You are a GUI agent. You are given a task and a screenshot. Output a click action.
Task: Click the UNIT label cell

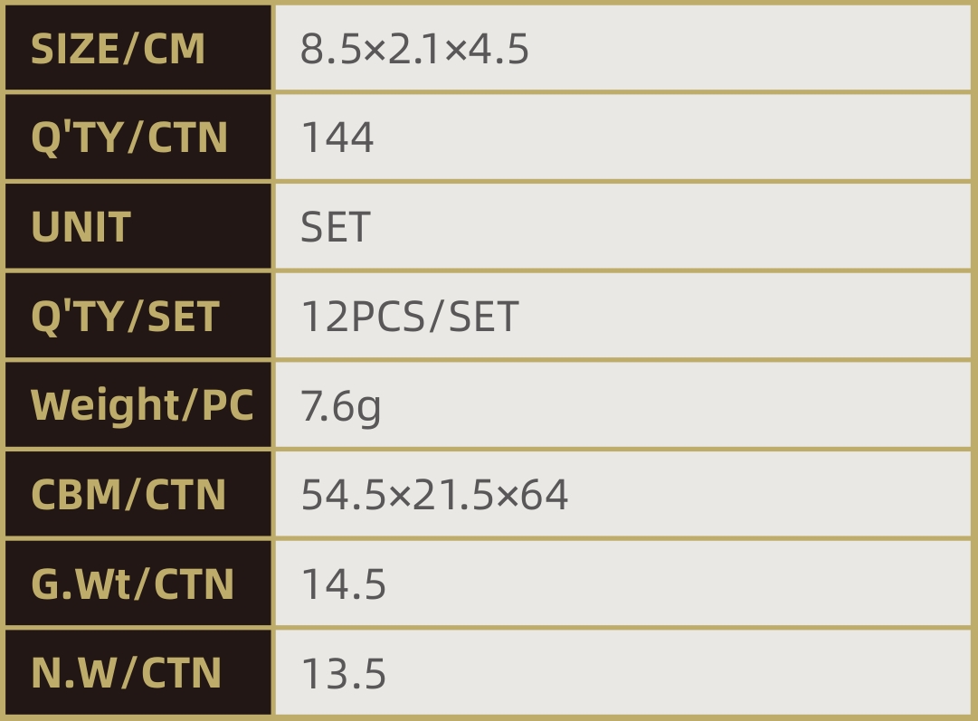point(81,227)
